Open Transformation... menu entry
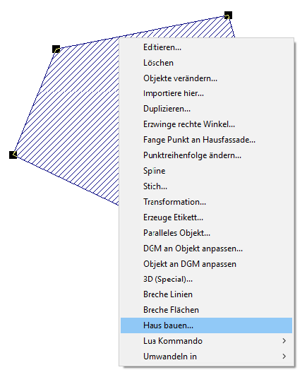 (206, 202)
